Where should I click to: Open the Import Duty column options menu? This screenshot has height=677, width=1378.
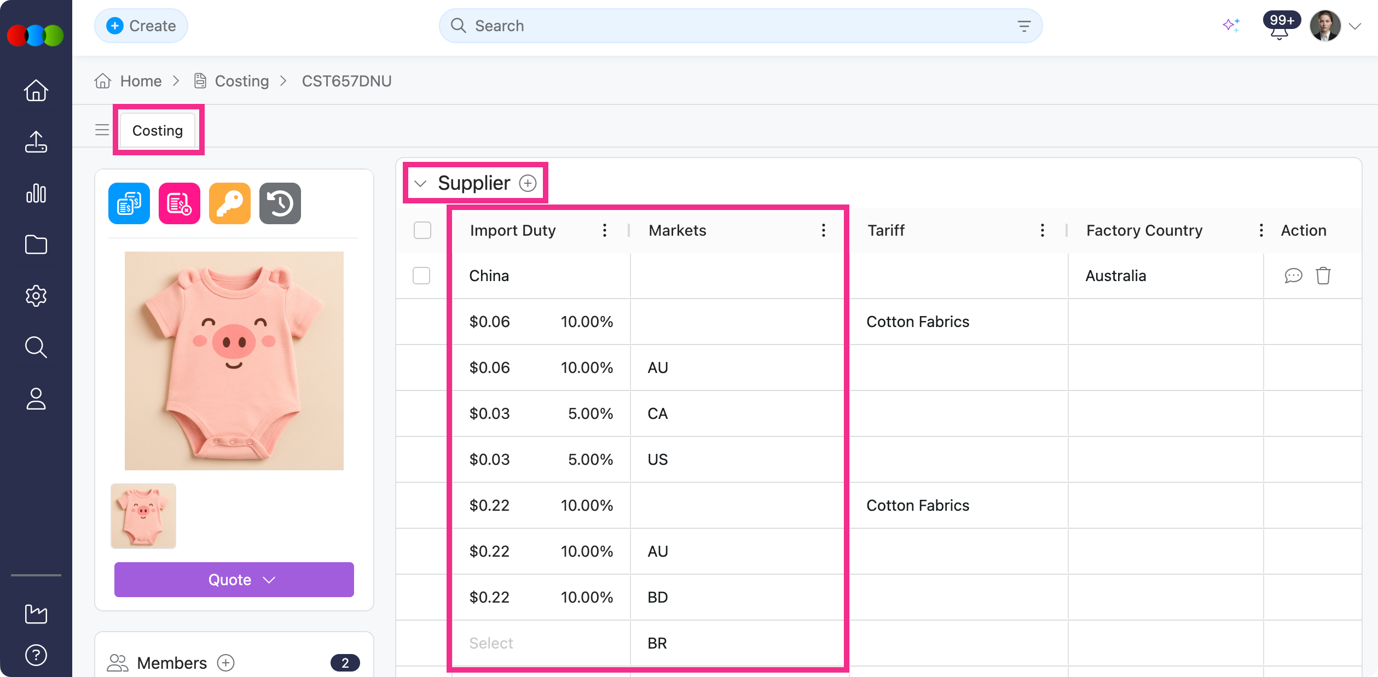pos(604,230)
